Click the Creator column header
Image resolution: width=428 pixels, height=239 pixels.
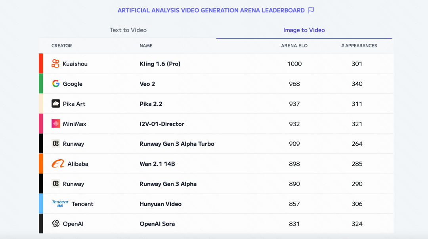(x=62, y=46)
